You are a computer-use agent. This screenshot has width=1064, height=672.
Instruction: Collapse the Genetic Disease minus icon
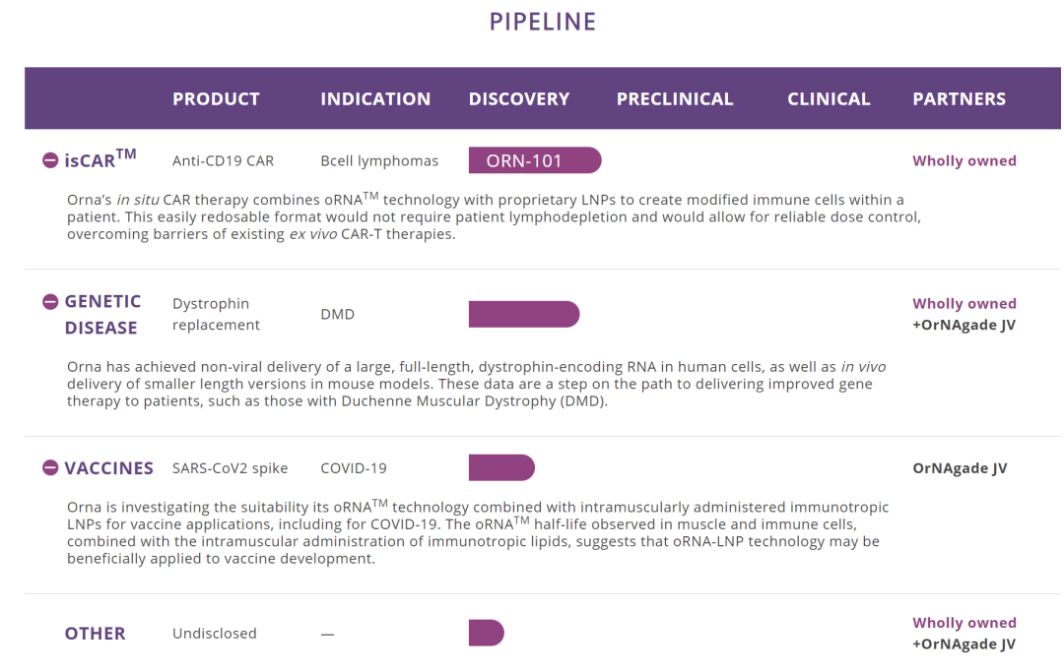click(x=50, y=301)
